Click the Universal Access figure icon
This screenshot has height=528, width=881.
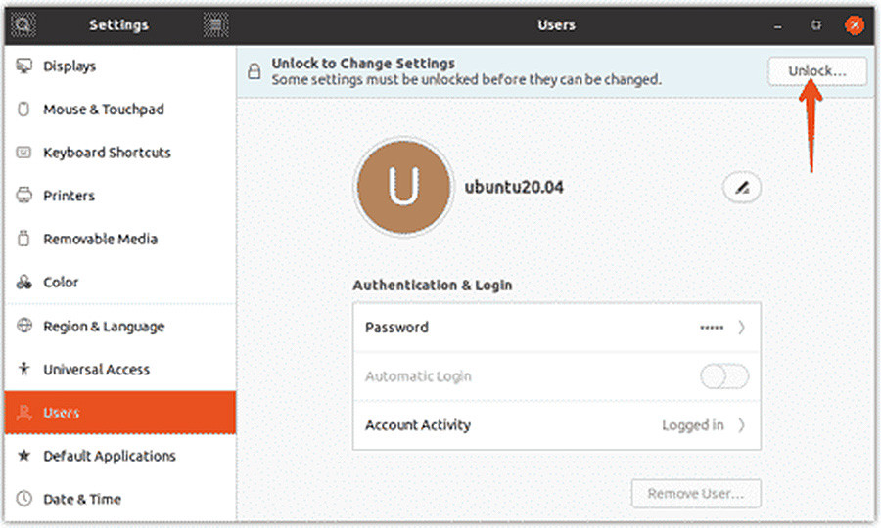[x=24, y=370]
